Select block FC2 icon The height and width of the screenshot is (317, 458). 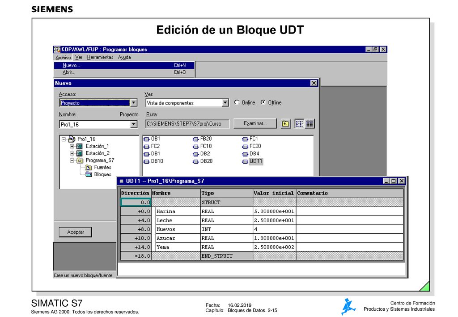[147, 147]
